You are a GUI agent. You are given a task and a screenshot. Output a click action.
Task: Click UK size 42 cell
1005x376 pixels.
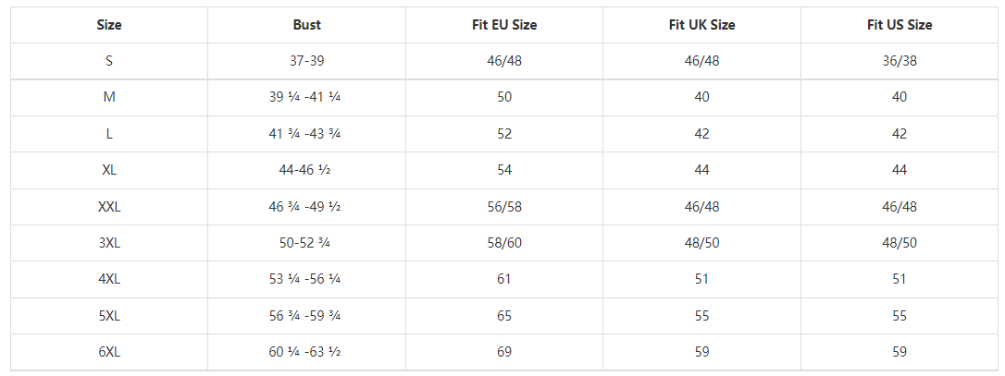[x=701, y=134]
